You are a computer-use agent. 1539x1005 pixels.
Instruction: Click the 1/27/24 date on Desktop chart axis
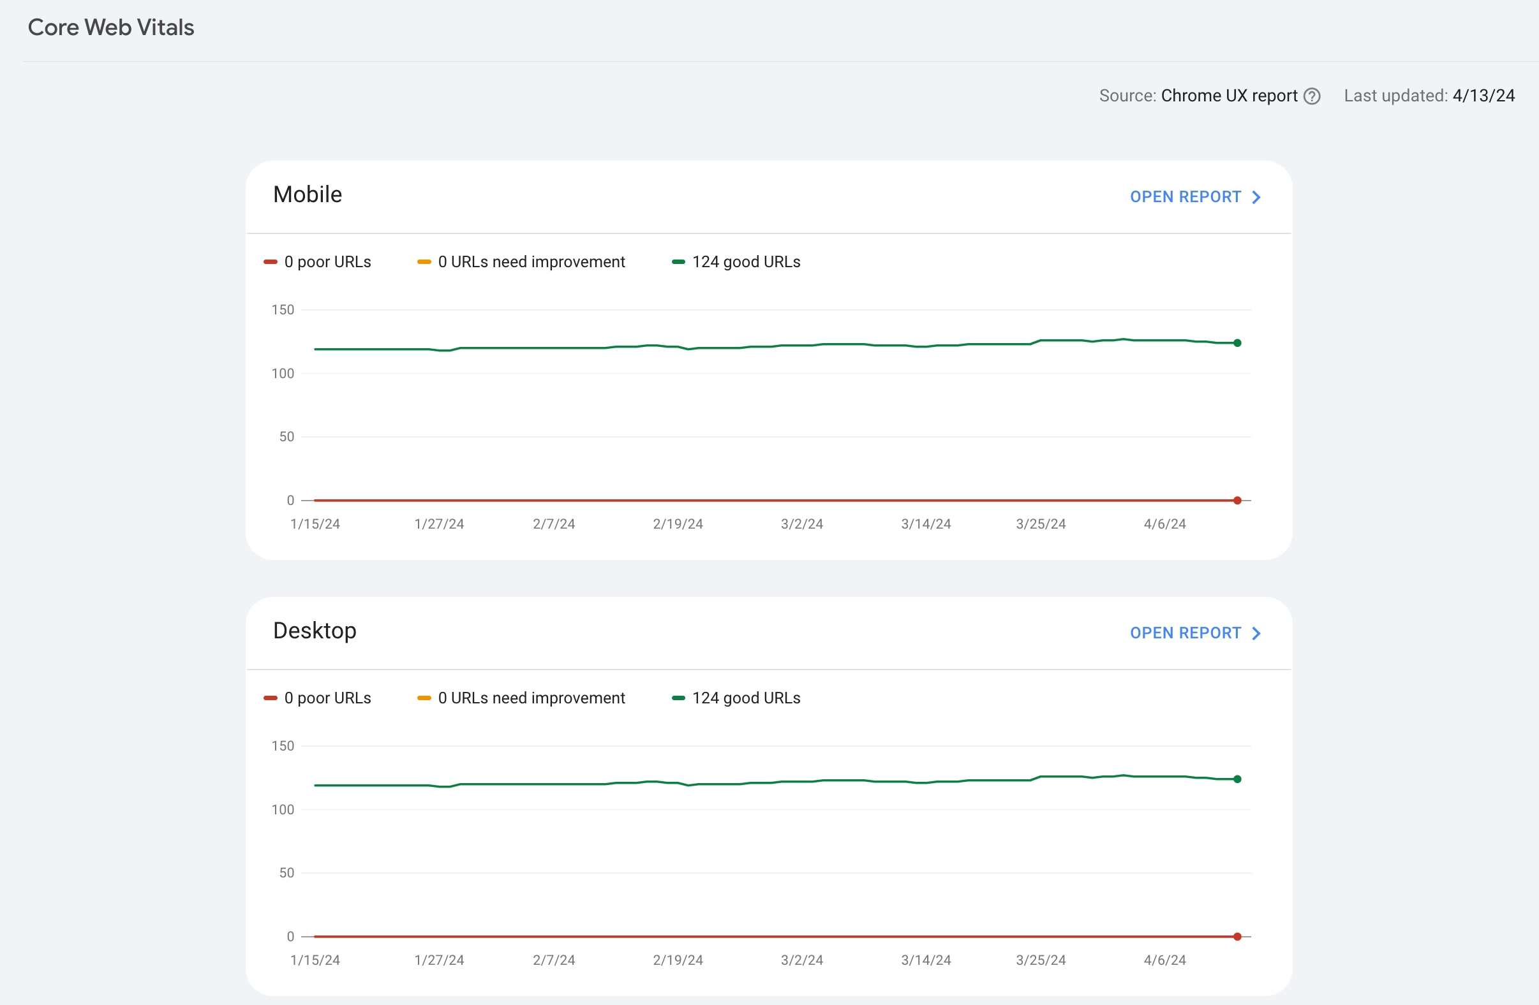[439, 960]
